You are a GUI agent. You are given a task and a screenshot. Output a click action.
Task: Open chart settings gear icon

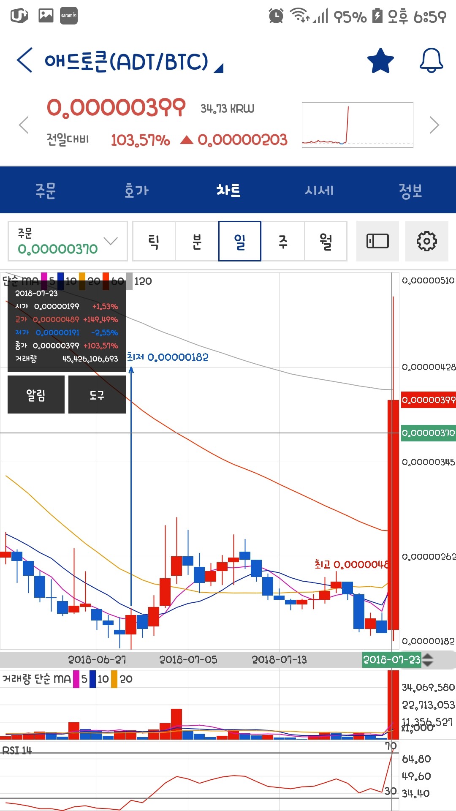[x=426, y=241]
